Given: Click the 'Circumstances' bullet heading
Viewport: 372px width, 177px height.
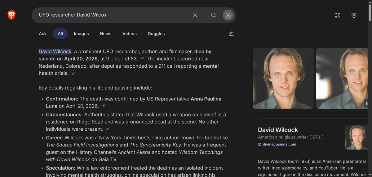Looking at the screenshot, I should pos(63,115).
